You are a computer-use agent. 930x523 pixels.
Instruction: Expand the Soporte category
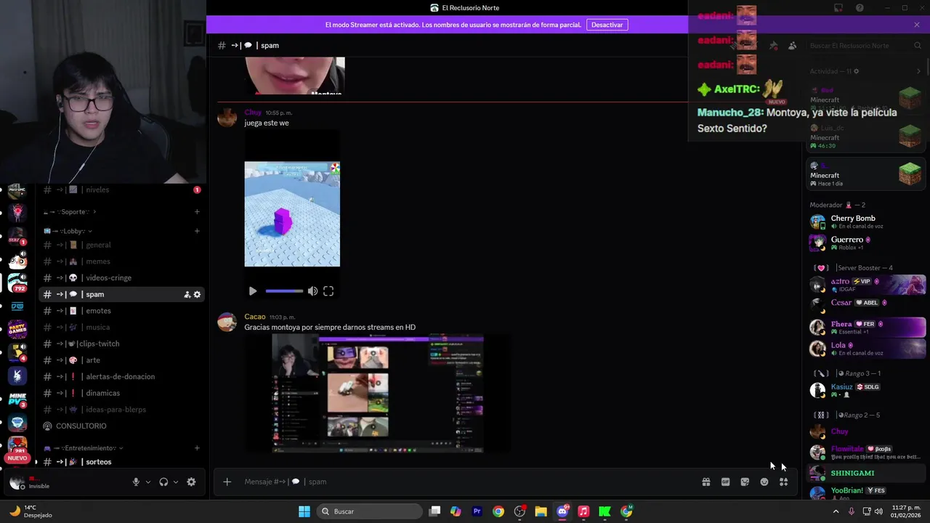[x=70, y=211]
